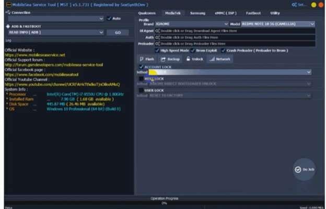Toggle Crash Preloader to Brom checkbox
Viewport: 326px width, 209px height.
(223, 50)
